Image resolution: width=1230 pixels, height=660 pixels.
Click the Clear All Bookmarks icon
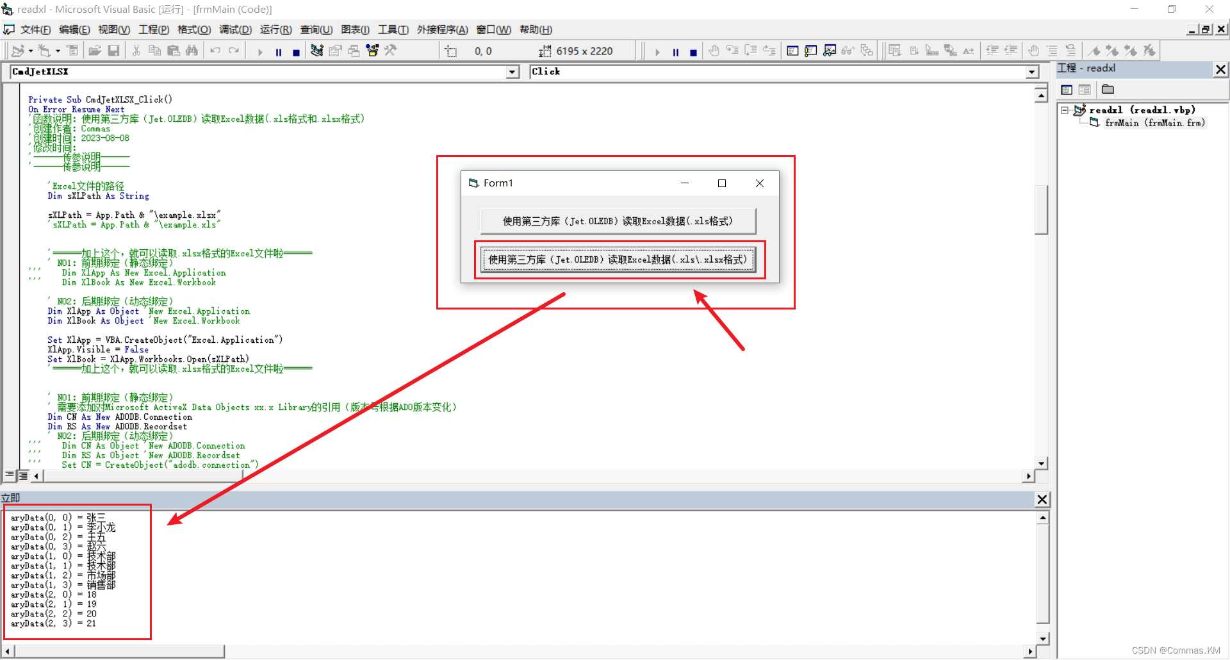point(1150,51)
